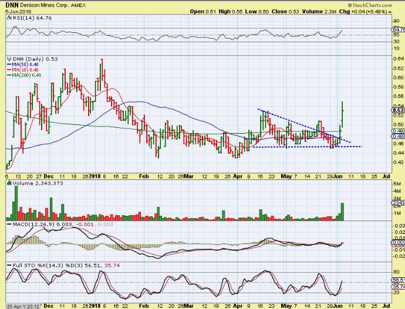Click the Jul label on bottom date axis
The image size is (405, 309).
[386, 305]
